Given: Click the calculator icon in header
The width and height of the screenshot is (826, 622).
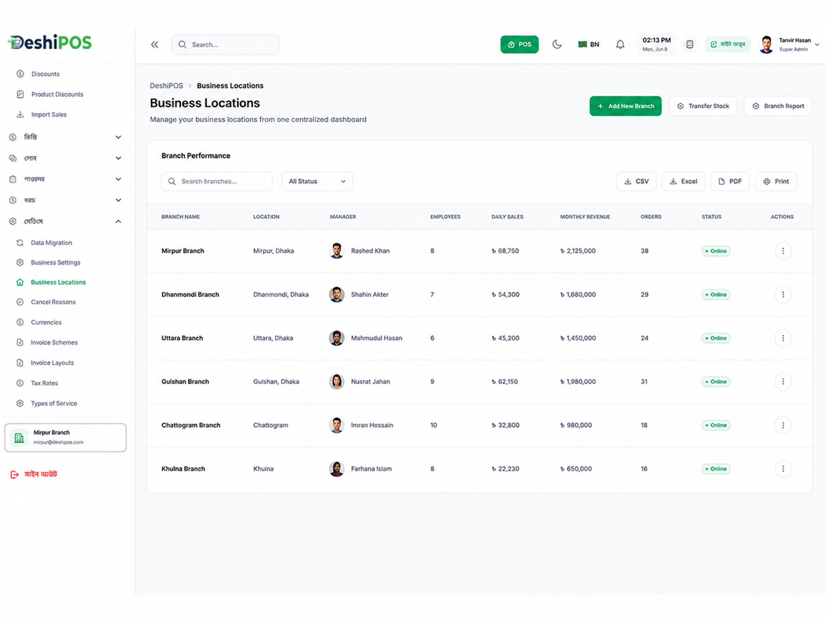Looking at the screenshot, I should [x=690, y=44].
